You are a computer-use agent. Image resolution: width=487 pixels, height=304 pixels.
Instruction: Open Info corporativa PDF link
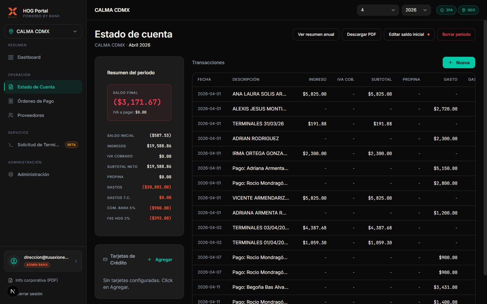point(36,280)
